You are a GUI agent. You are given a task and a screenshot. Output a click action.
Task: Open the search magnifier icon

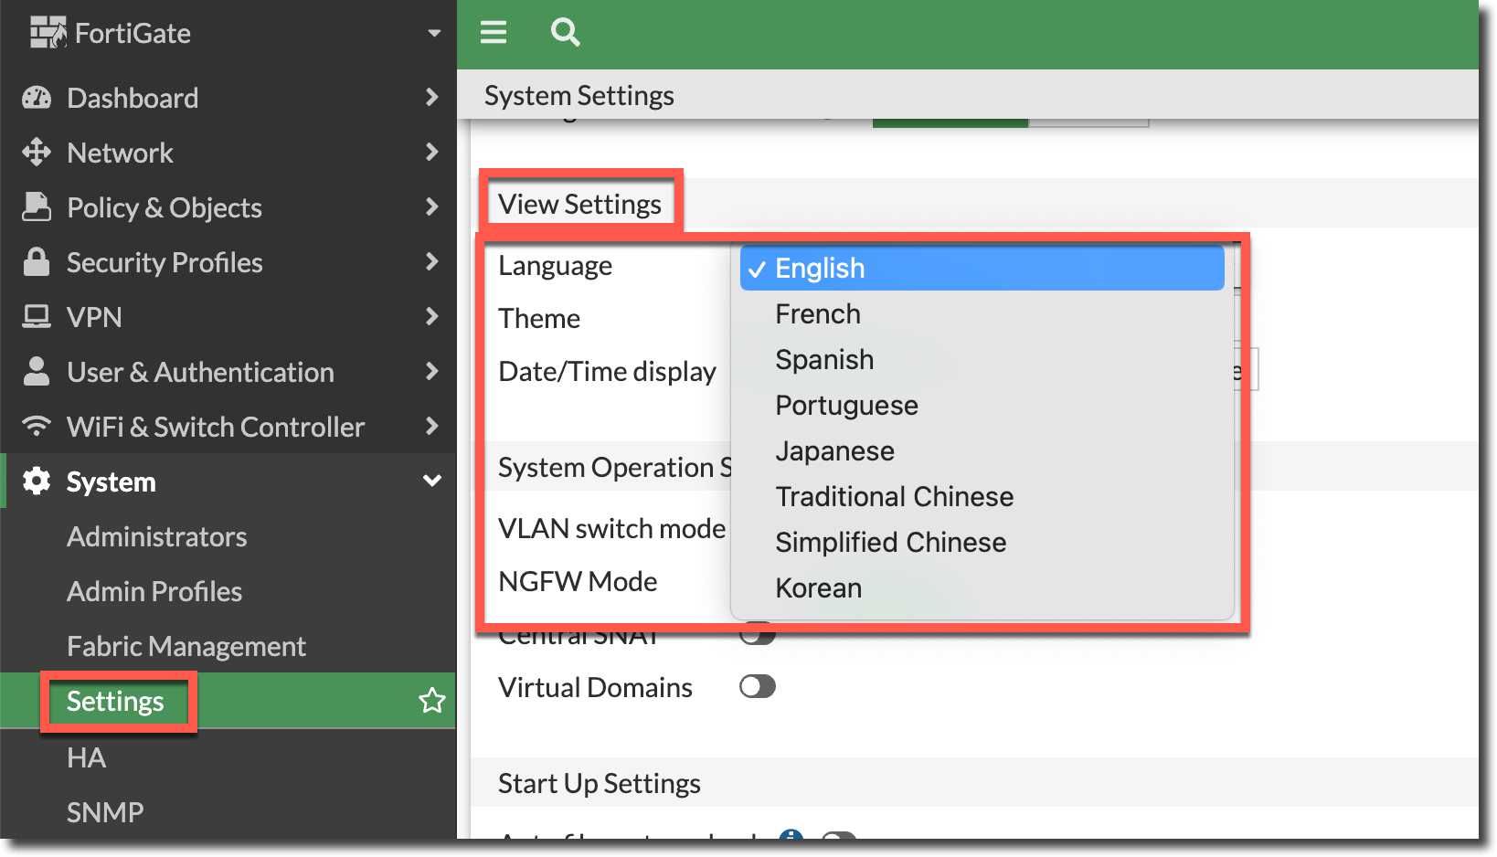tap(566, 34)
